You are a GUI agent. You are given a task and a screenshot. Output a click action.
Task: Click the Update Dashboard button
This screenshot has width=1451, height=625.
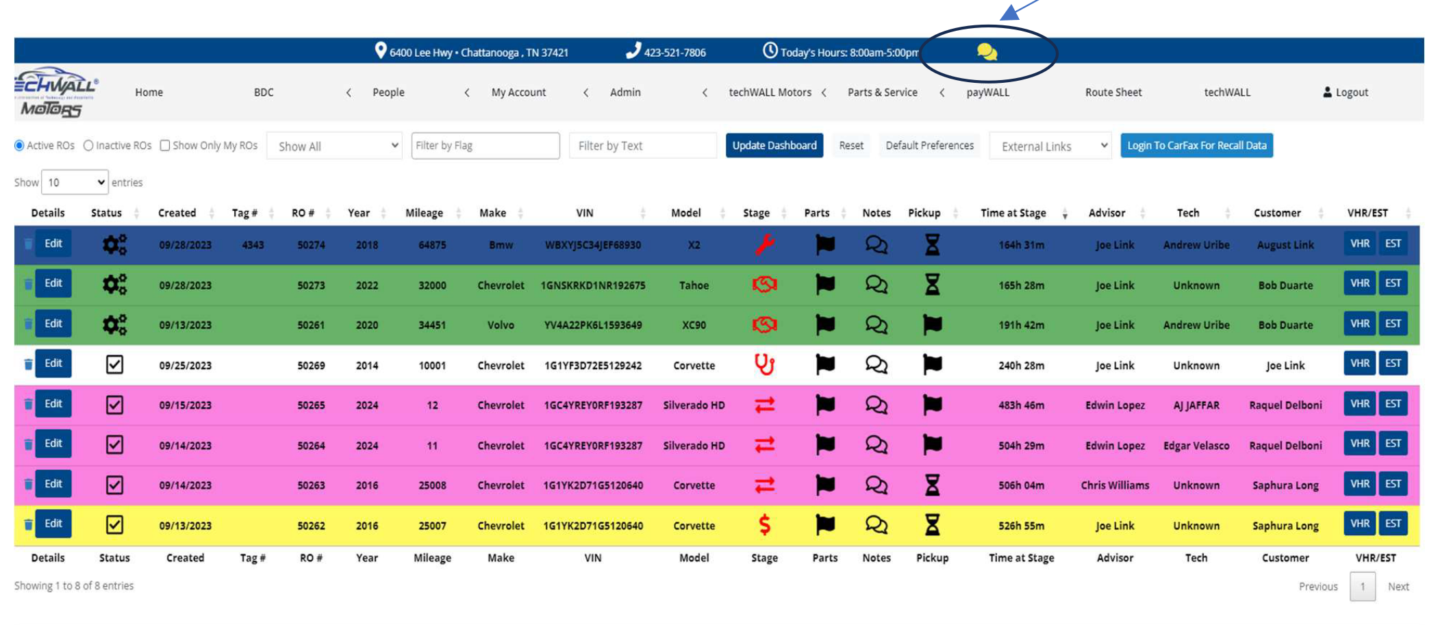click(x=774, y=146)
